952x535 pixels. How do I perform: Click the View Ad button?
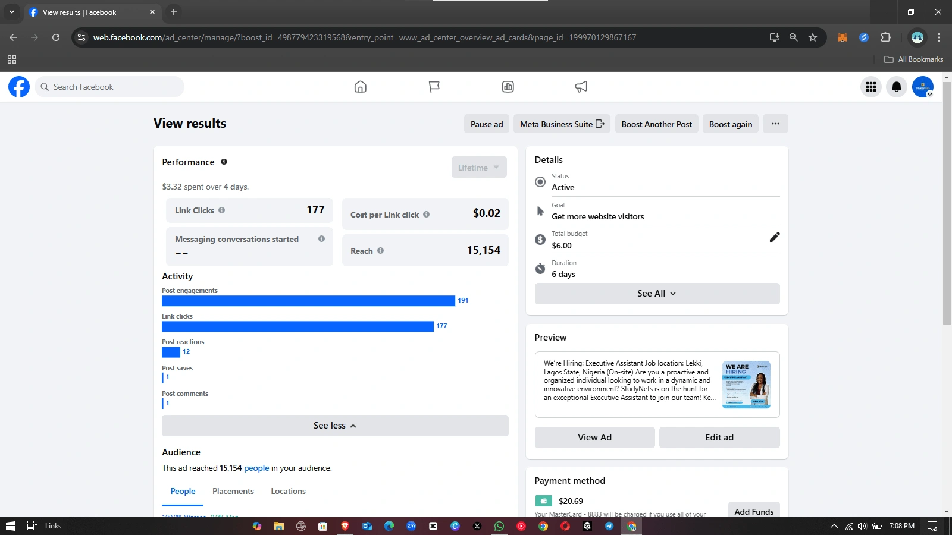[595, 438]
